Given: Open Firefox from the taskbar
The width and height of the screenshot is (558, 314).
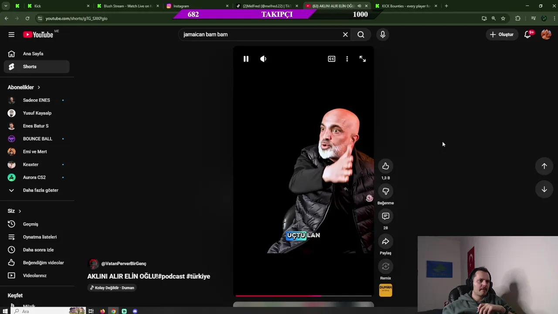Looking at the screenshot, I should (x=102, y=311).
